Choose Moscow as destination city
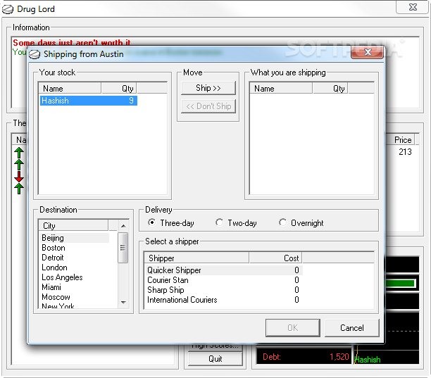Image resolution: width=431 pixels, height=378 pixels. click(x=74, y=297)
